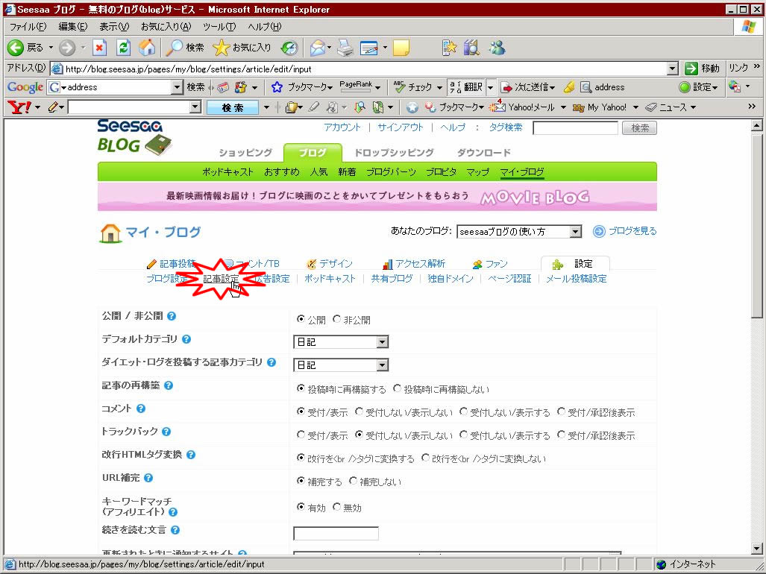766x574 pixels.
Task: Click the マイ・ブログ house icon
Action: 110,233
